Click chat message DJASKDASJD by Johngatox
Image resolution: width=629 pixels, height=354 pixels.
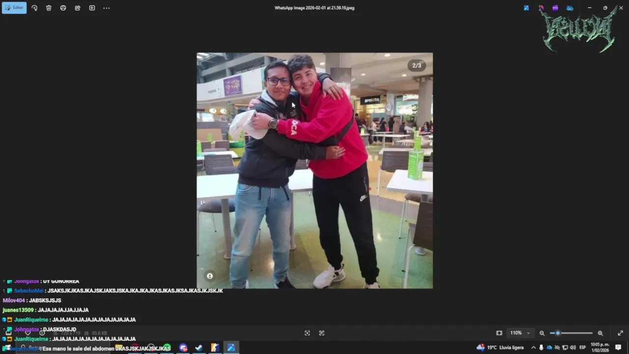tap(59, 329)
